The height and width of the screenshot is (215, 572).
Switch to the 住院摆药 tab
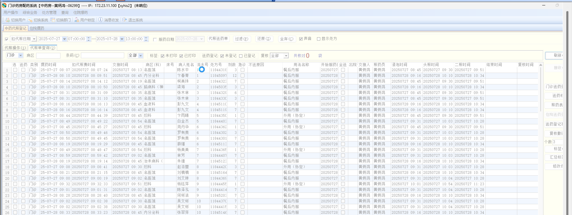(x=37, y=28)
